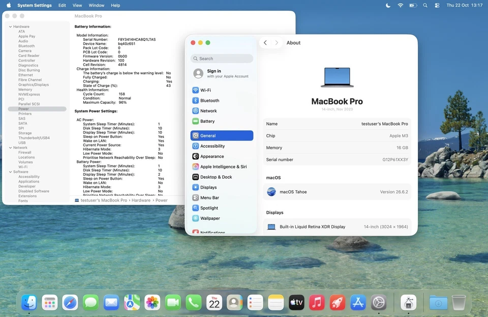Open Bluetooth settings in System Settings sidebar

click(222, 101)
